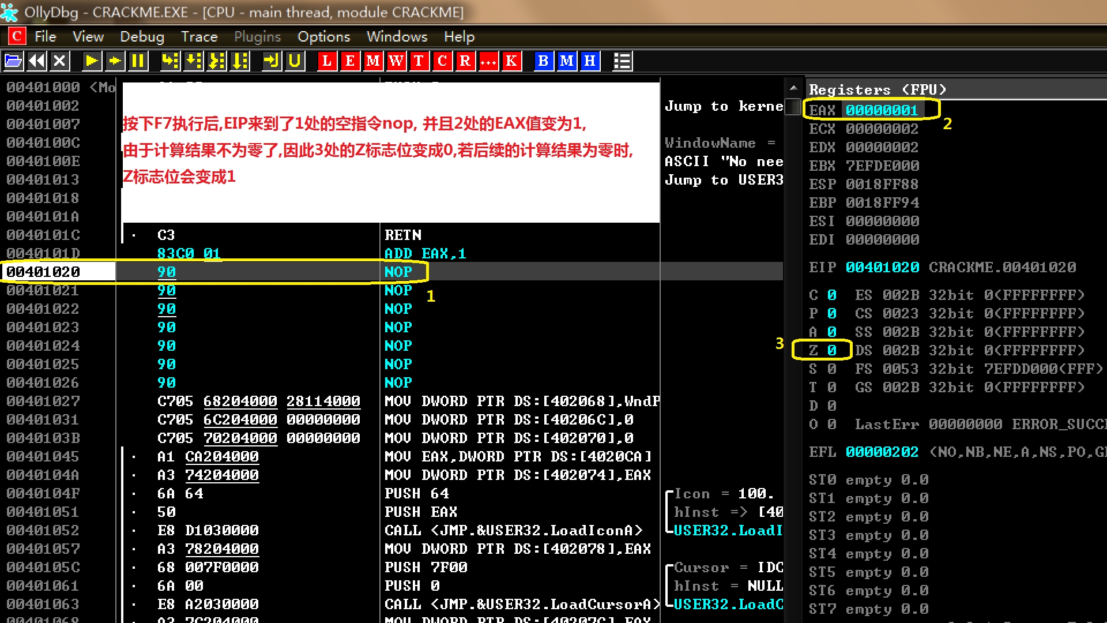Click the Open file toolbar icon
Image resolution: width=1107 pixels, height=623 pixels.
13,61
